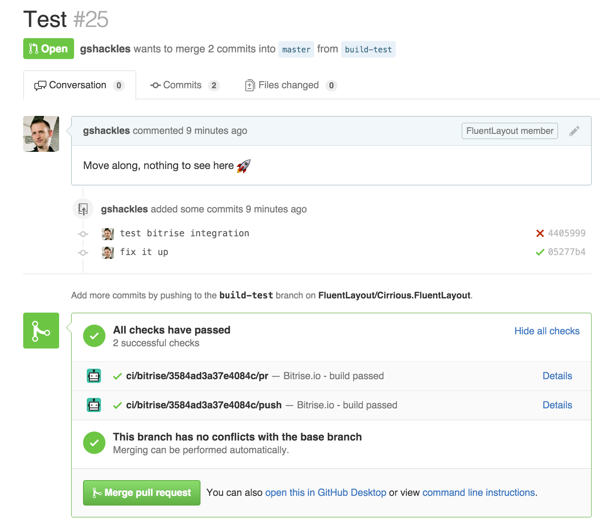Click the 'Test #25' pull request title

coord(66,19)
